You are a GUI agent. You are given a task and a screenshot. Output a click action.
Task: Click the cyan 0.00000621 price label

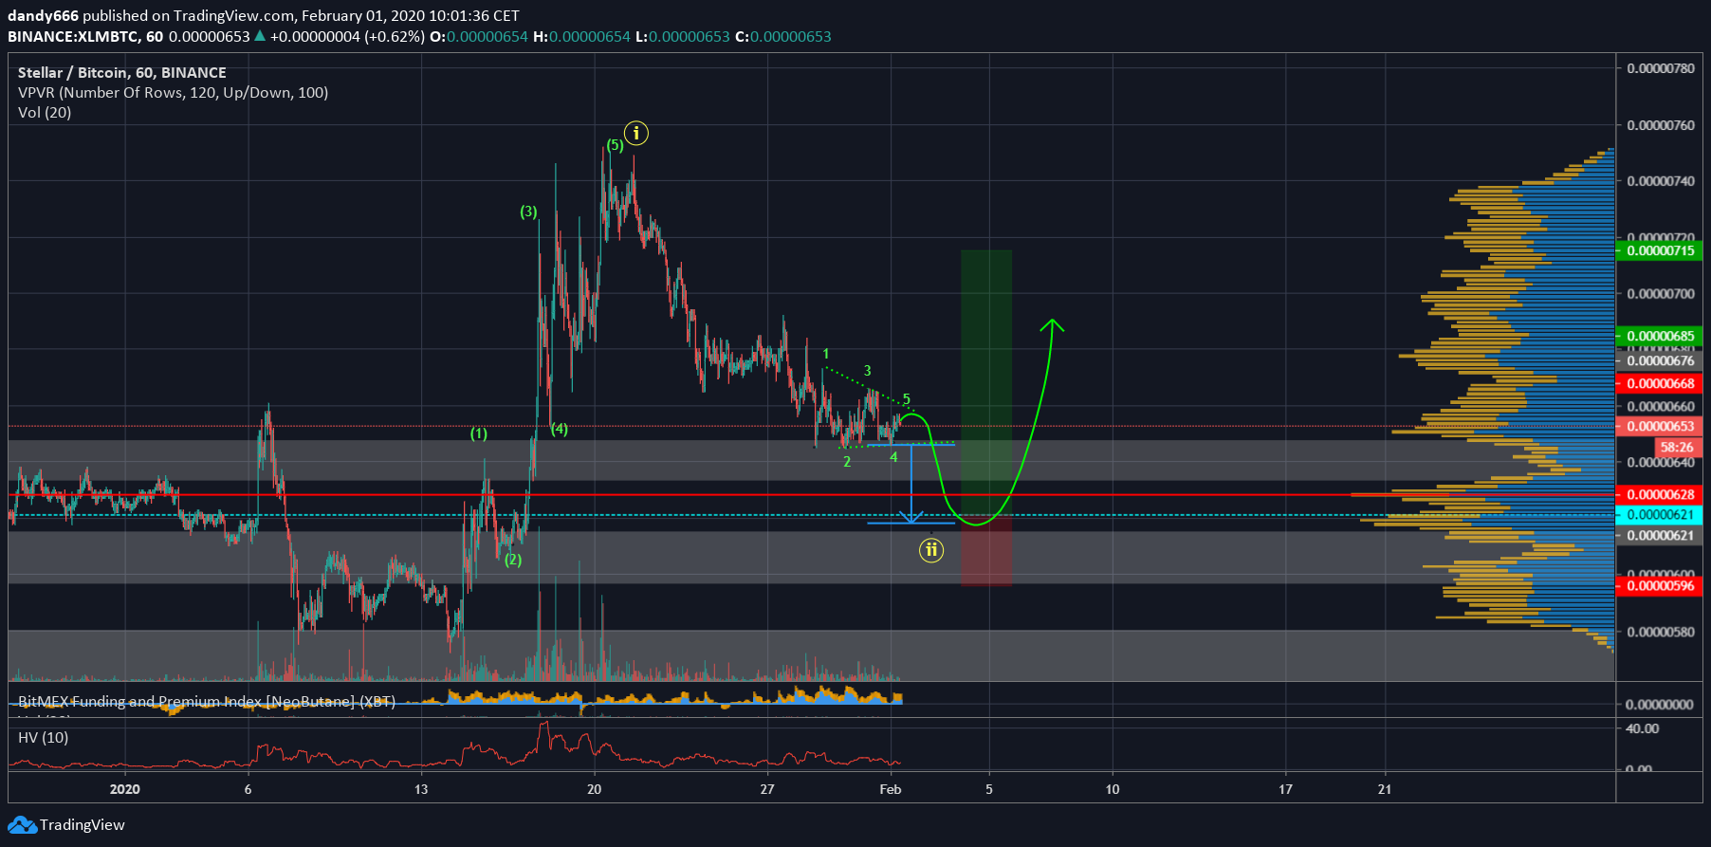(1659, 514)
